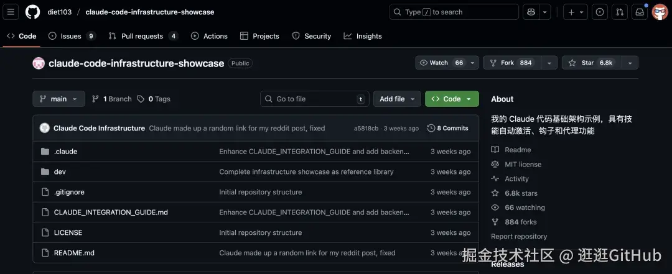Expand the Watch options dropdown arrow
The image size is (672, 274).
tap(473, 63)
